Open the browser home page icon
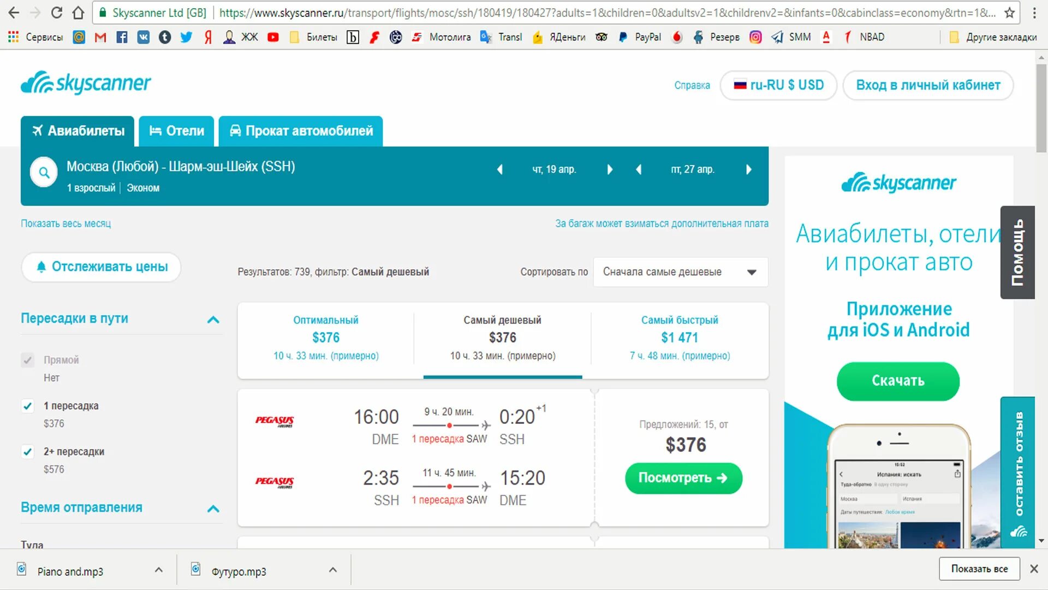 coord(79,13)
